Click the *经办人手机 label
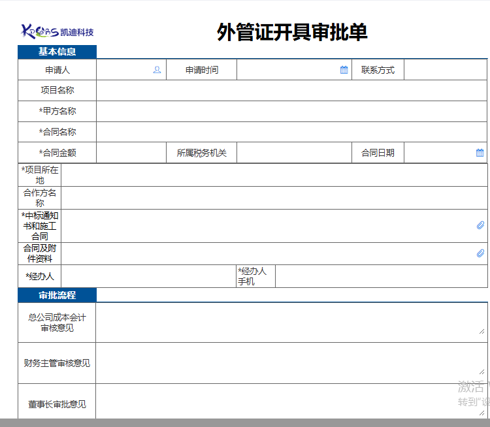This screenshot has height=427, width=490. (252, 276)
